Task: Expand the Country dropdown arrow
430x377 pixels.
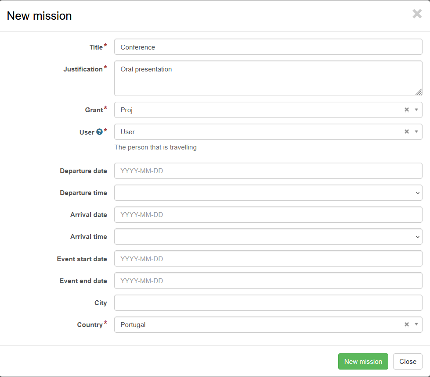Action: point(416,324)
